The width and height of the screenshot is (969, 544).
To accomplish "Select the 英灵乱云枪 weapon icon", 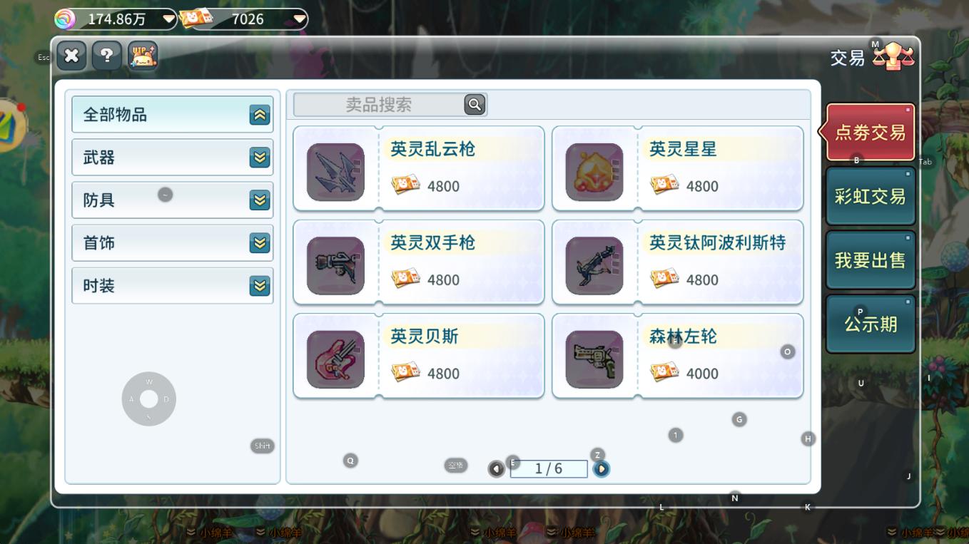I will [x=335, y=172].
